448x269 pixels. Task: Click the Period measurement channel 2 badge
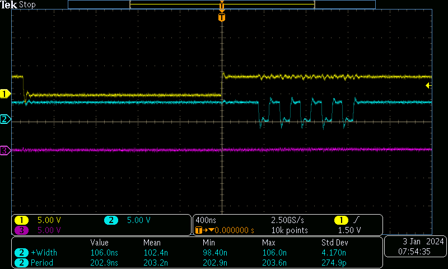[x=21, y=262]
